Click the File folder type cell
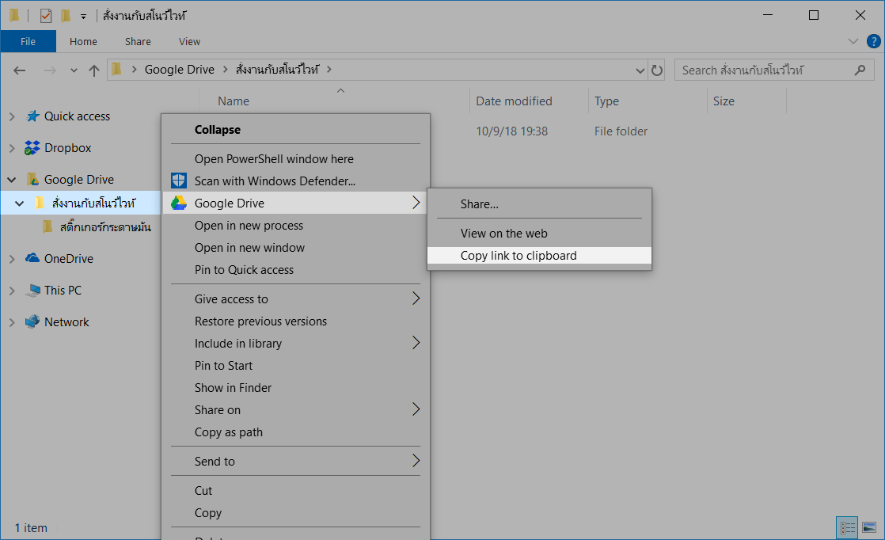Image resolution: width=885 pixels, height=540 pixels. tap(621, 131)
